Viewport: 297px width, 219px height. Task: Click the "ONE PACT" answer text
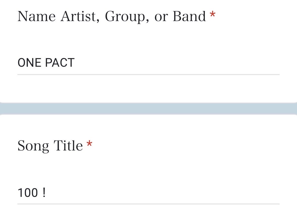click(46, 62)
